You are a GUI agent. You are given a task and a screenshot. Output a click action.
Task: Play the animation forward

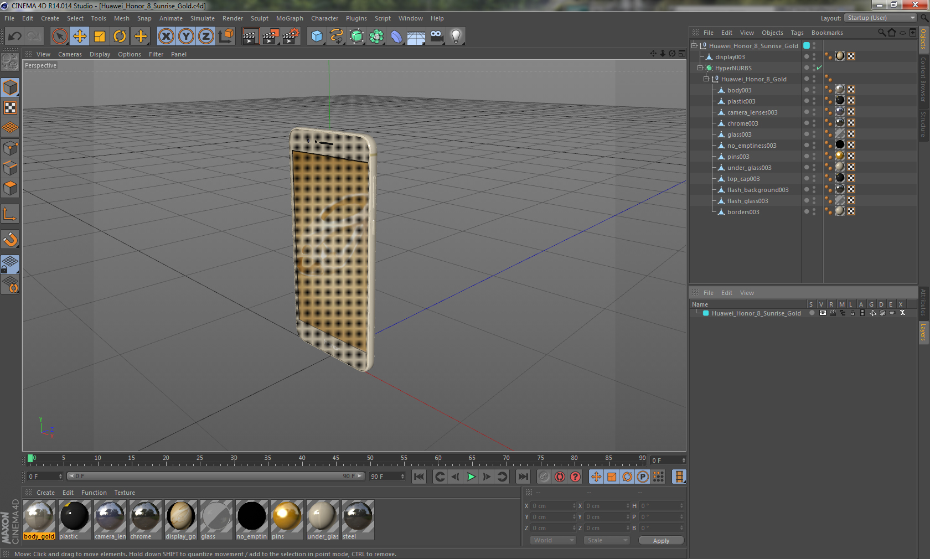[471, 477]
